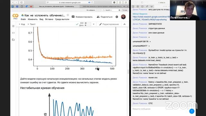The image size is (206, 116).
Task: Click the paragraph starting Дайте модели хорошую
Action: 69,81
